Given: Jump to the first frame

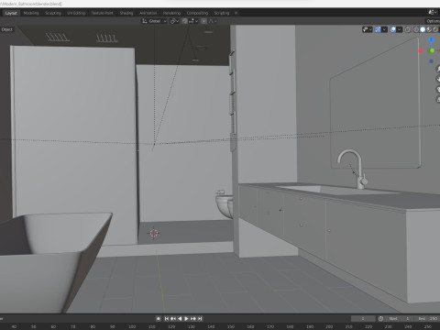Looking at the screenshot, I should point(167,318).
